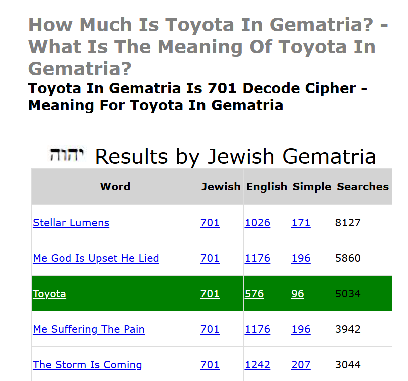Click searches count 8127
The image size is (408, 381).
coord(348,223)
